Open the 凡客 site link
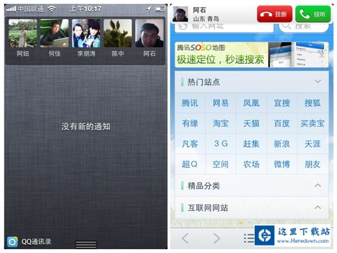 pyautogui.click(x=190, y=144)
